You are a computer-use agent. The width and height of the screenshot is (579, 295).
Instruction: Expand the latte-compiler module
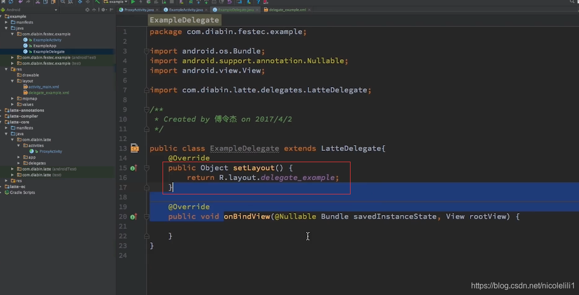[1, 116]
